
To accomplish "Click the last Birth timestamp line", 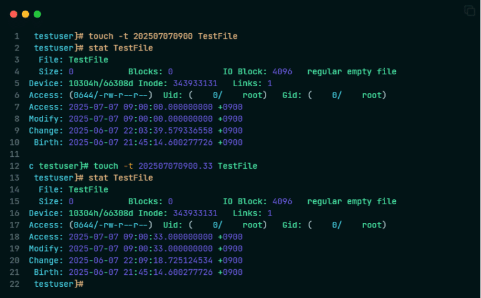I will [x=138, y=272].
